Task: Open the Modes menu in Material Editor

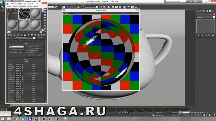Action: 9,7
